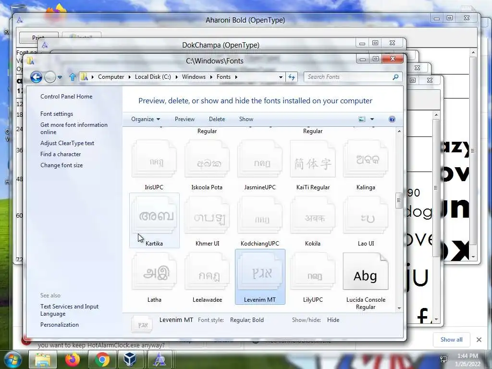Screen dimensions: 492x369
Task: Open Firefox from the taskbar
Action: (72, 359)
